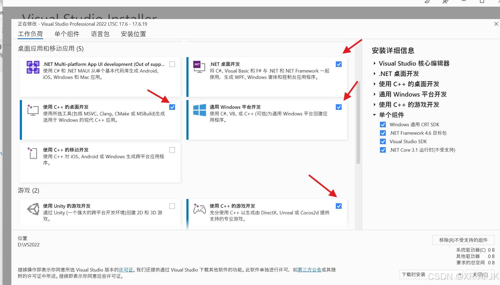Open the 下载时安装 dropdown
Image resolution: width=500 pixels, height=285 pixels.
point(431,274)
